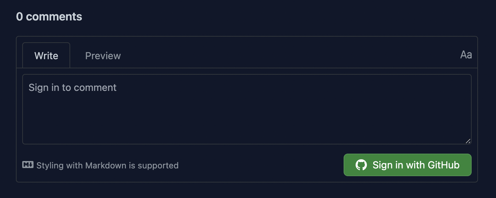Open the Preview tab
Screen dimensions: 496x198
click(x=103, y=56)
